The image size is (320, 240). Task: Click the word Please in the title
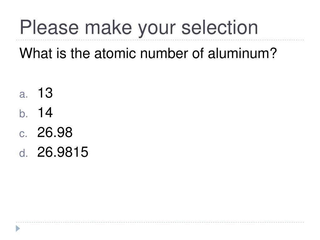coord(49,27)
